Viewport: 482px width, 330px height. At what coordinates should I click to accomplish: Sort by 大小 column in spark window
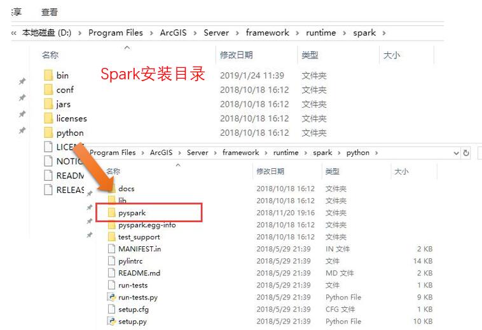tap(392, 55)
